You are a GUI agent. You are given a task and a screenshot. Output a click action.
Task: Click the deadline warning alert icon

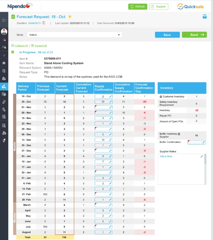coord(44,23)
